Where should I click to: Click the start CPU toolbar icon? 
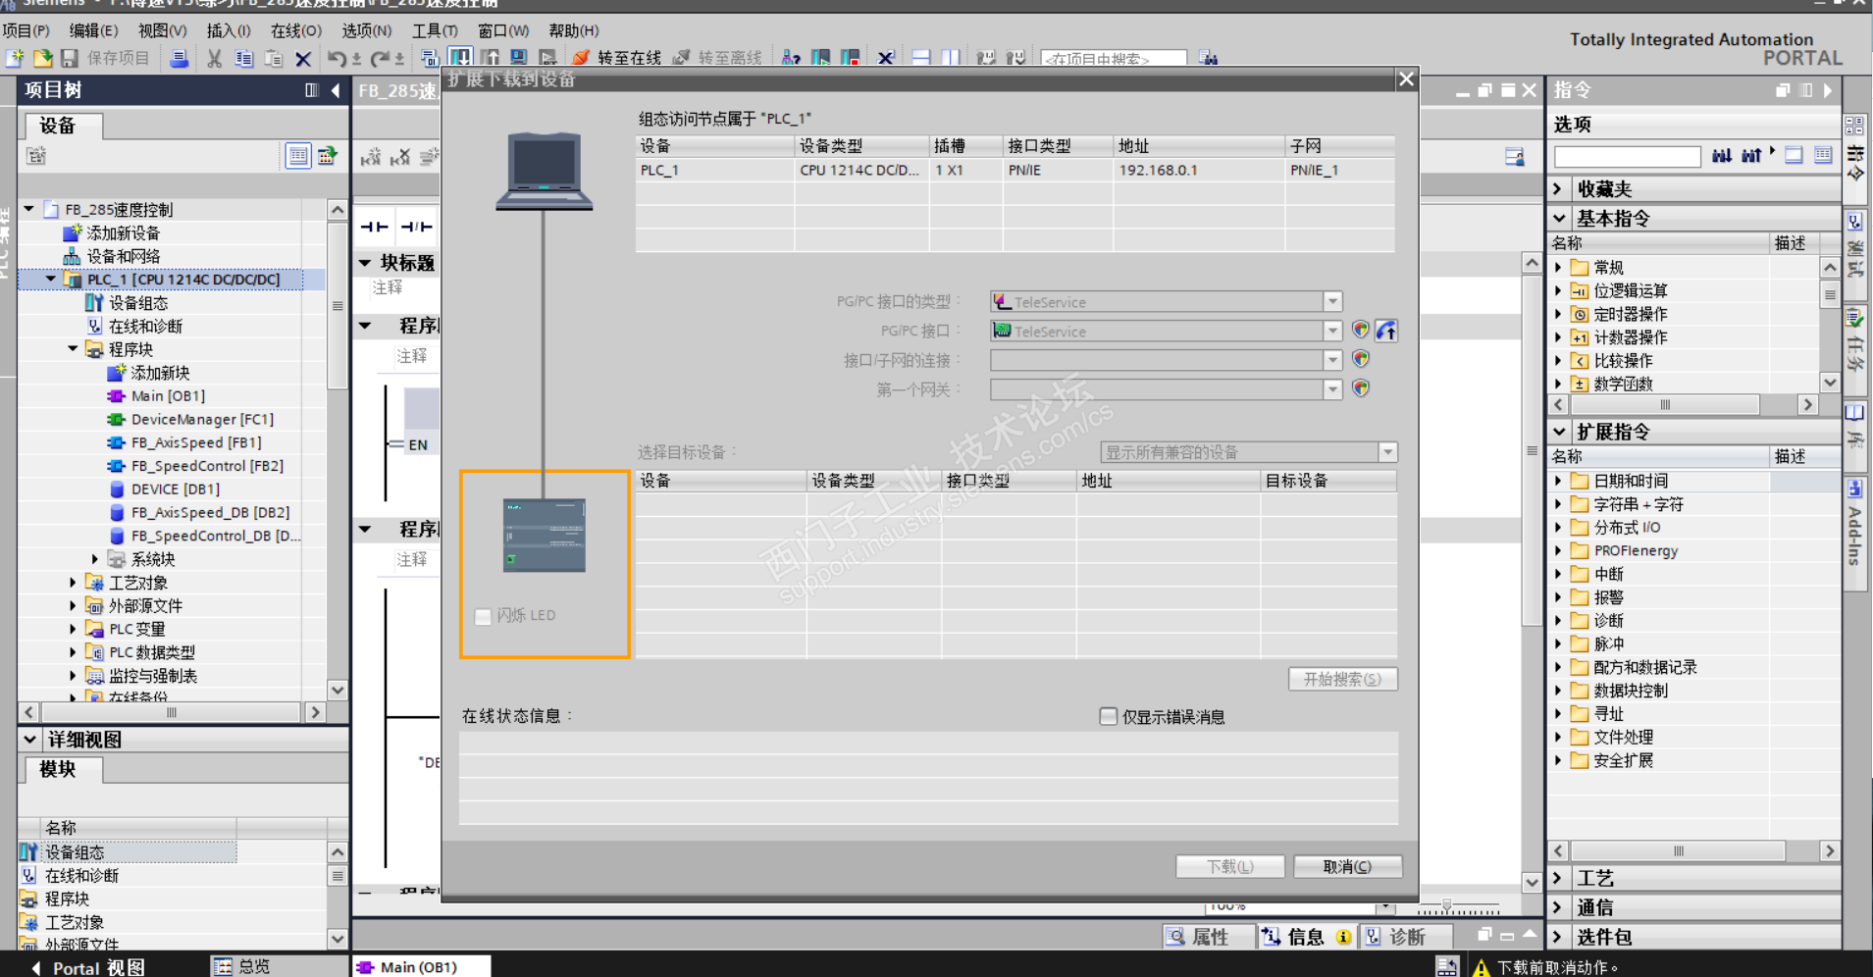[821, 58]
